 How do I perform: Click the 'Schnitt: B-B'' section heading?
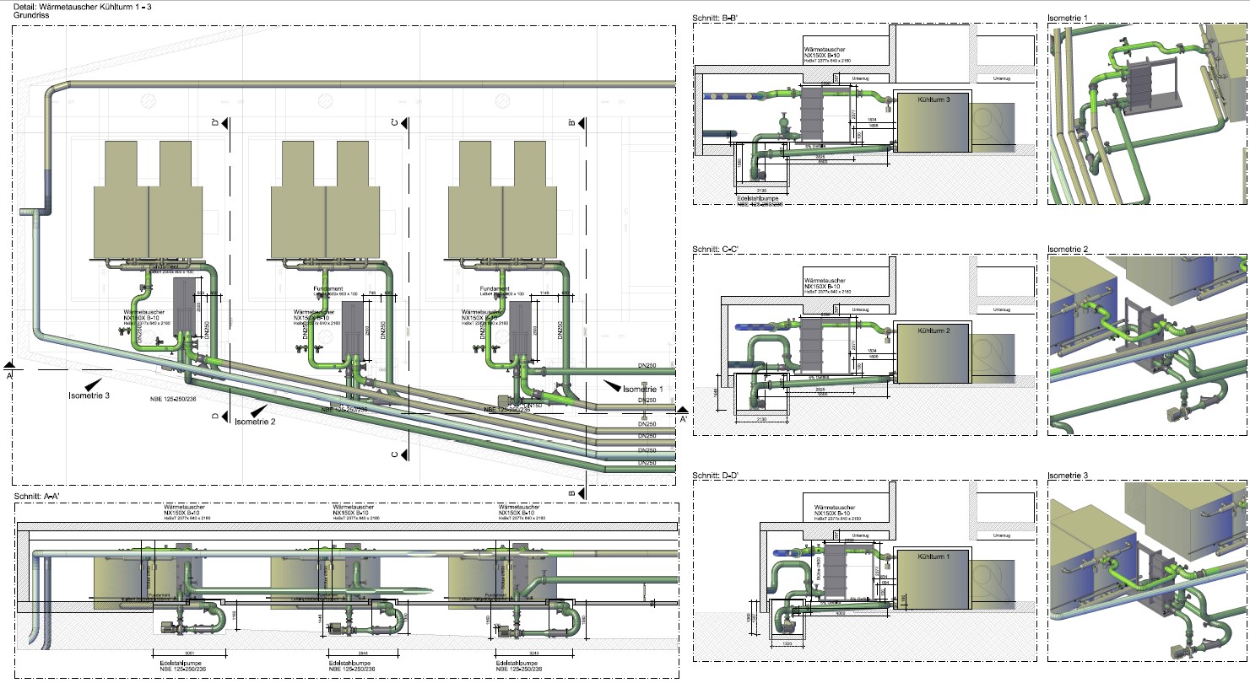(715, 17)
